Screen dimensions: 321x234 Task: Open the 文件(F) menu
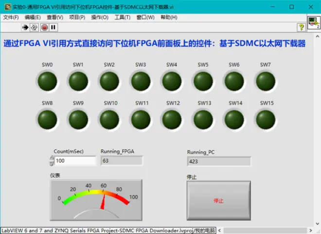11,18
